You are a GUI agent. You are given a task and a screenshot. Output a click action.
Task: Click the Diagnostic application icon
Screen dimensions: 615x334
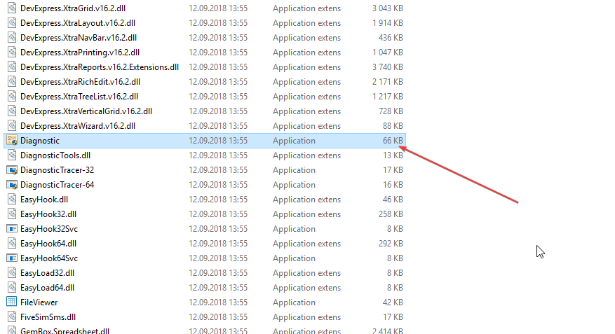pyautogui.click(x=12, y=140)
